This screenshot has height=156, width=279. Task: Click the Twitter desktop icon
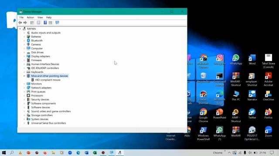pyautogui.click(x=252, y=114)
